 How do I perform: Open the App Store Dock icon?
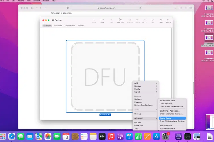coord(156,136)
